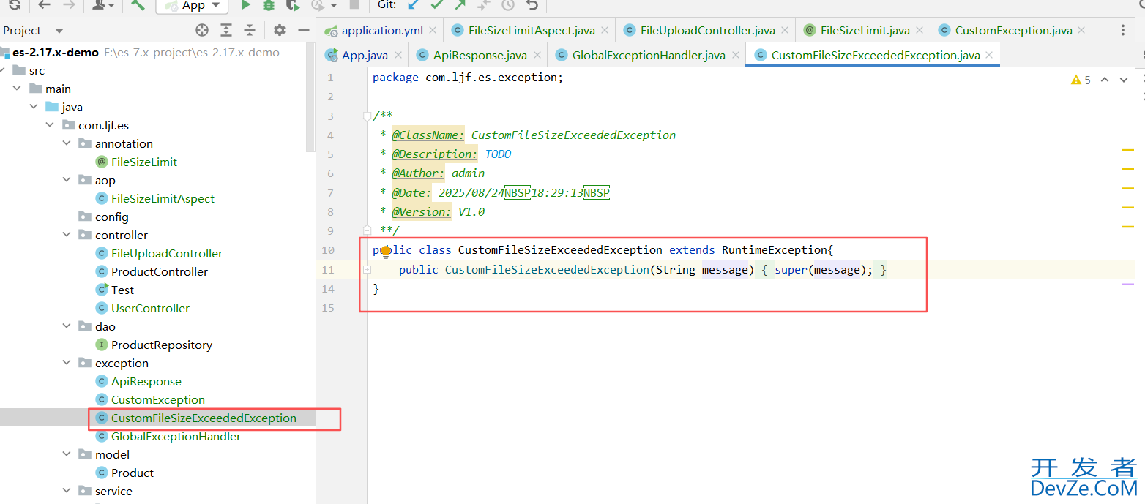Image resolution: width=1145 pixels, height=504 pixels.
Task: Select FileSizeLimitAspect in project tree
Action: (x=163, y=198)
